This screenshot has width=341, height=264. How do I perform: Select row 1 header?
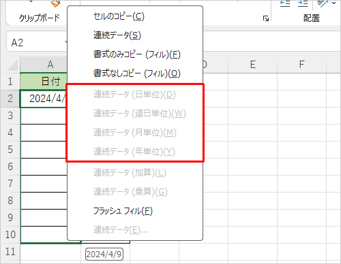(x=10, y=82)
